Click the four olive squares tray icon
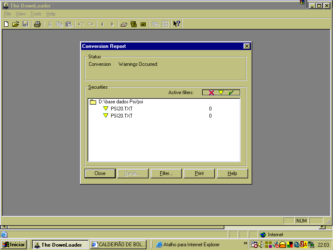 [x=268, y=245]
